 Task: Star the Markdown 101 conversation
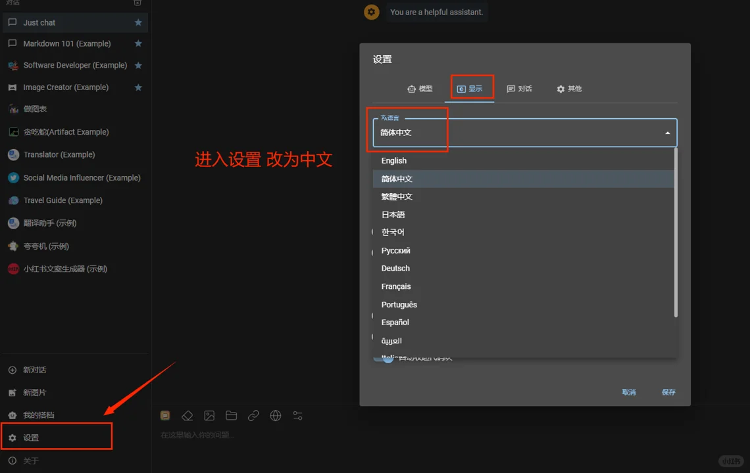click(x=138, y=43)
